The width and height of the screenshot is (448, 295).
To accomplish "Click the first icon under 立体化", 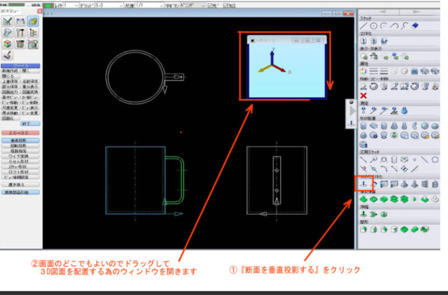I will tap(363, 41).
